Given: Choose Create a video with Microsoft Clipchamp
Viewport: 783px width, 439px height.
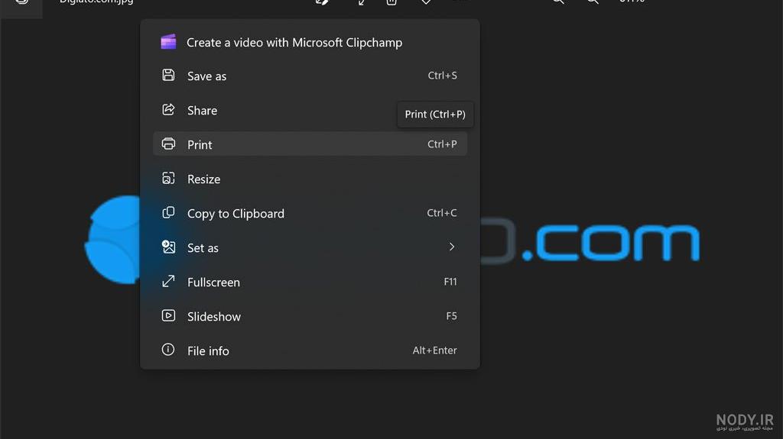Looking at the screenshot, I should (x=310, y=43).
